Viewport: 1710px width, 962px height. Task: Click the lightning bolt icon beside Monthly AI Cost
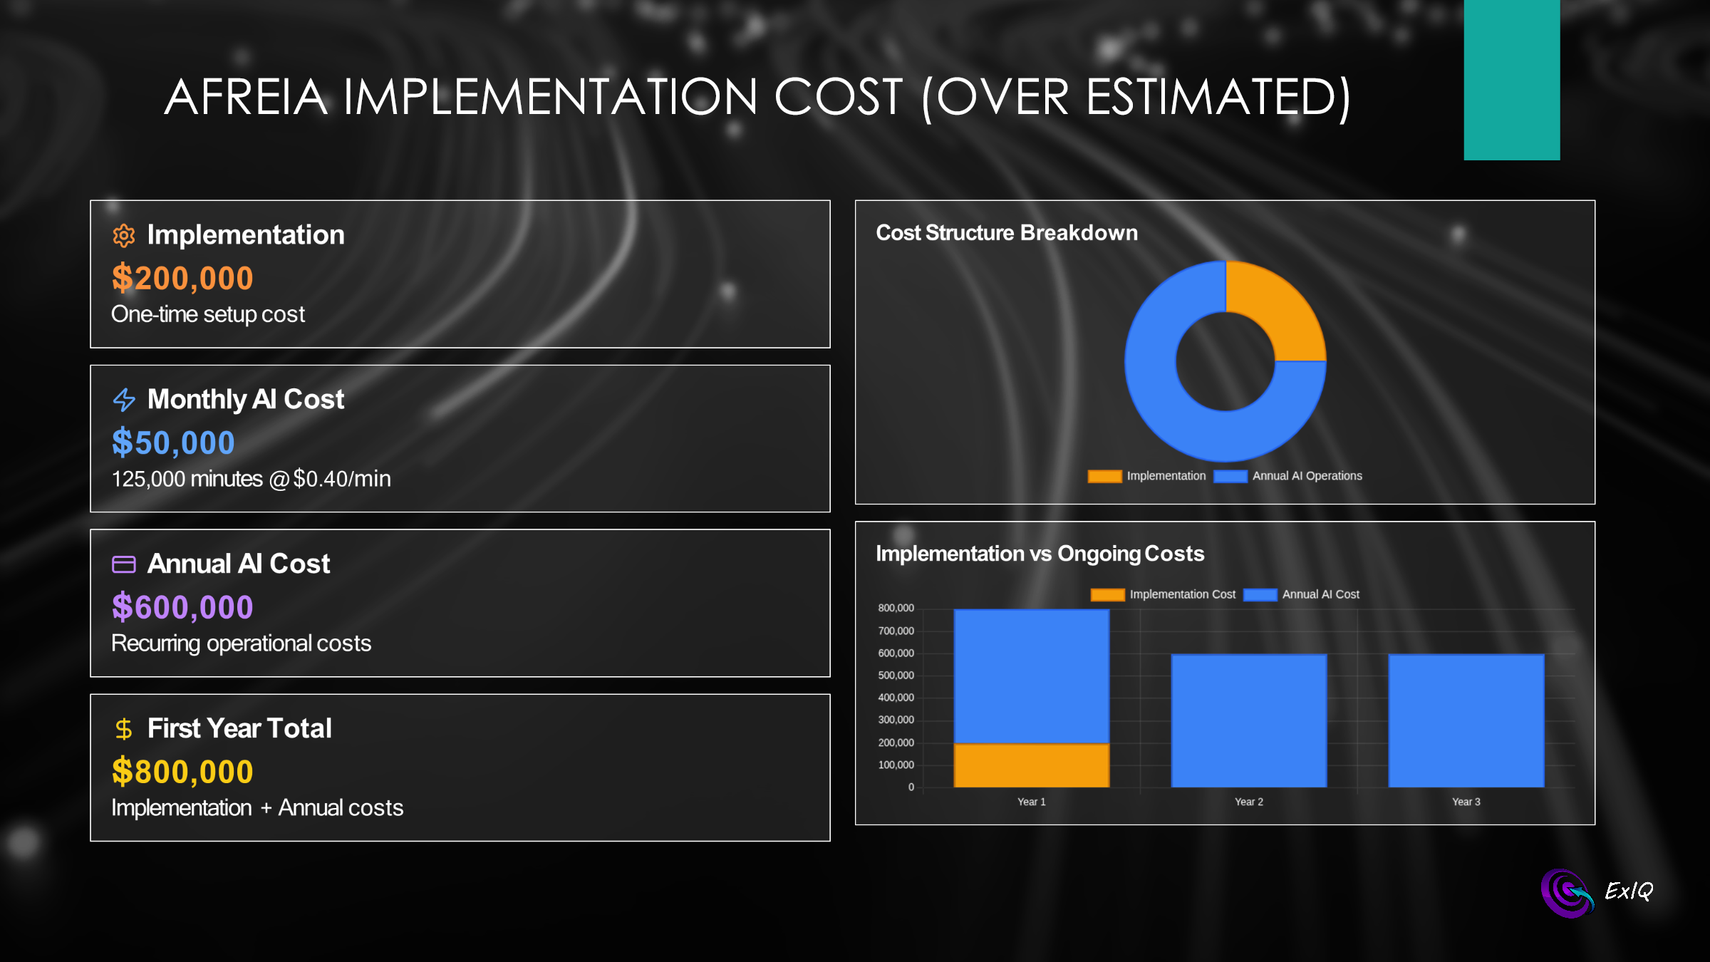[x=124, y=400]
